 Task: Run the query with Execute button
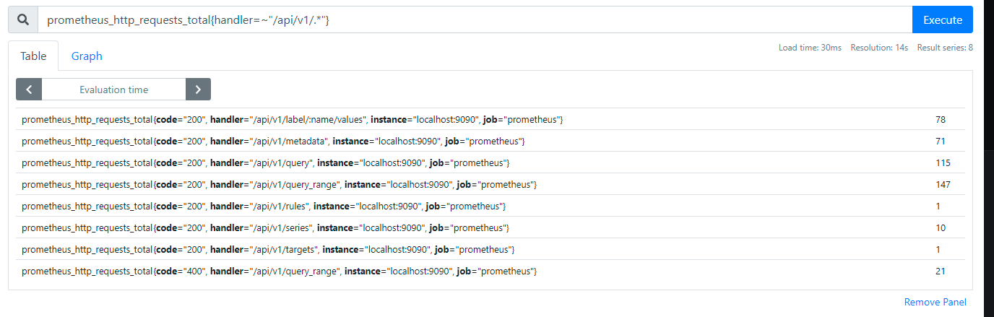[x=942, y=20]
